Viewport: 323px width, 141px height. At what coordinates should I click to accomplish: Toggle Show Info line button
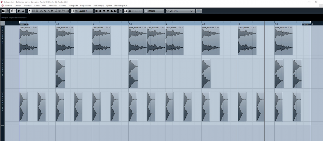[3, 11]
